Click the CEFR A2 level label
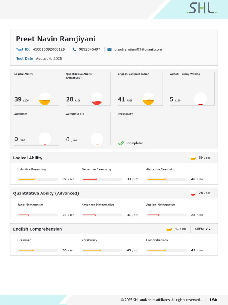The image size is (228, 305). (x=203, y=229)
